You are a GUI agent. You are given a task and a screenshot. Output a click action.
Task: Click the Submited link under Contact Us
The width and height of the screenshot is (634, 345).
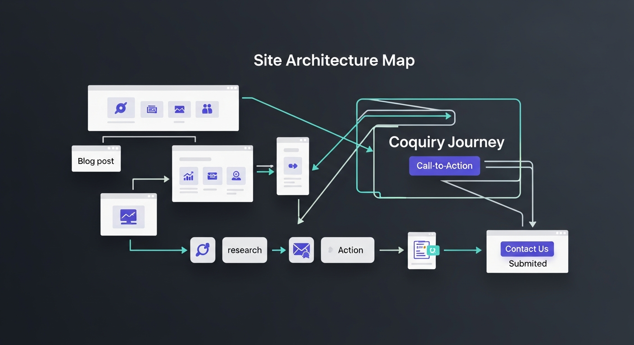tap(527, 264)
